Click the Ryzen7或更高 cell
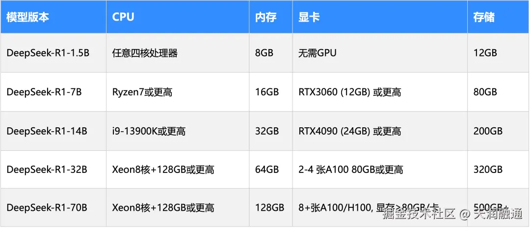Viewport: 530px width, 228px height. [178, 92]
